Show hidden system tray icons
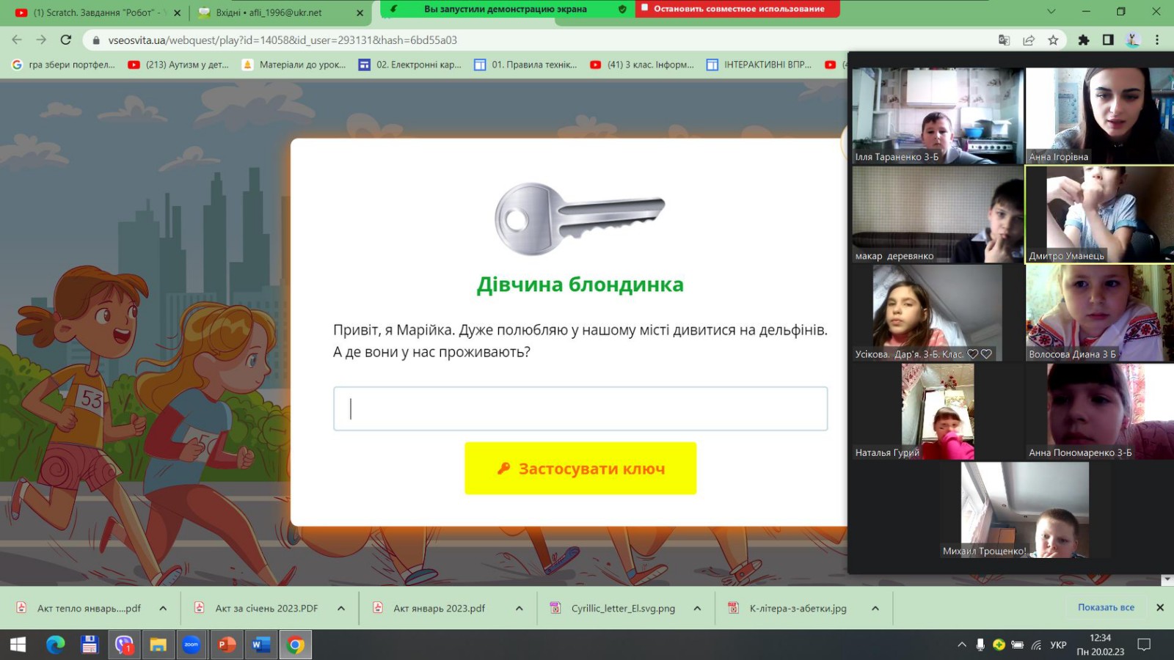Screen dimensions: 1174x660 tap(961, 645)
